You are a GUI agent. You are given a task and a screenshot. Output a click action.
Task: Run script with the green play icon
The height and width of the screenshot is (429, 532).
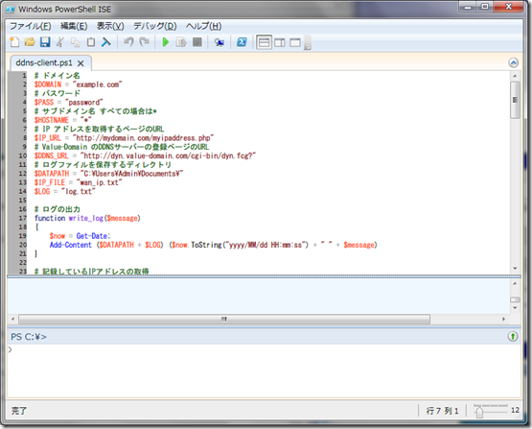(166, 42)
